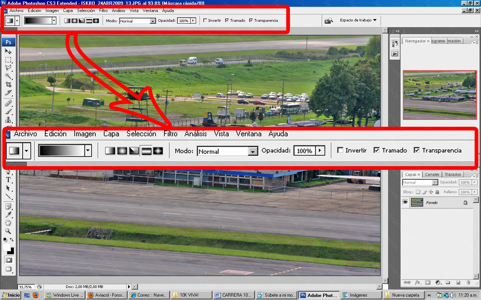The image size is (481, 300).
Task: Select the Zoom magnifier tool
Action: [8, 231]
